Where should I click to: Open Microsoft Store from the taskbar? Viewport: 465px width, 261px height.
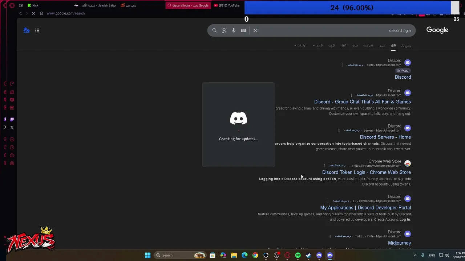coord(213,255)
